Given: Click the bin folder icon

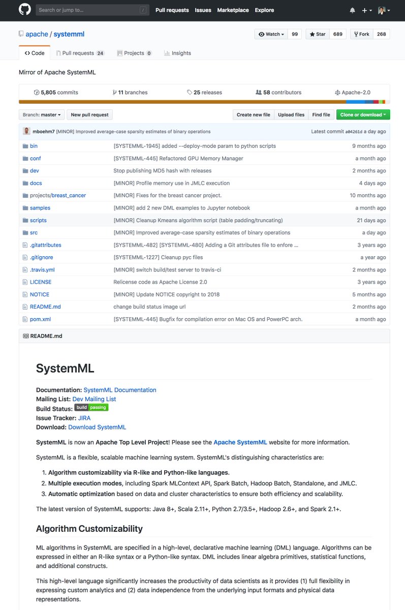Looking at the screenshot, I should (25, 146).
